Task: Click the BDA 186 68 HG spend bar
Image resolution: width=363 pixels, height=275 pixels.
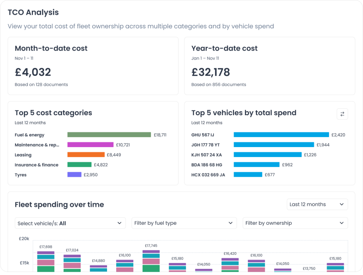Action: tap(257, 165)
